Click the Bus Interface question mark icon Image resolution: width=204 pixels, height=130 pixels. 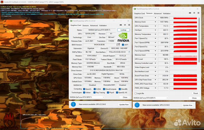point(129,52)
